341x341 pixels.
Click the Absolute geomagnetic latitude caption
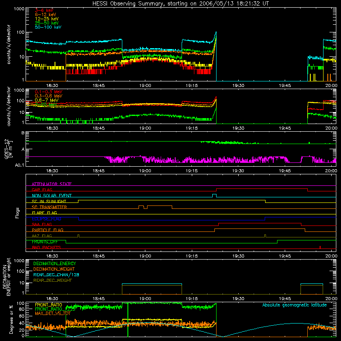coord(295,305)
